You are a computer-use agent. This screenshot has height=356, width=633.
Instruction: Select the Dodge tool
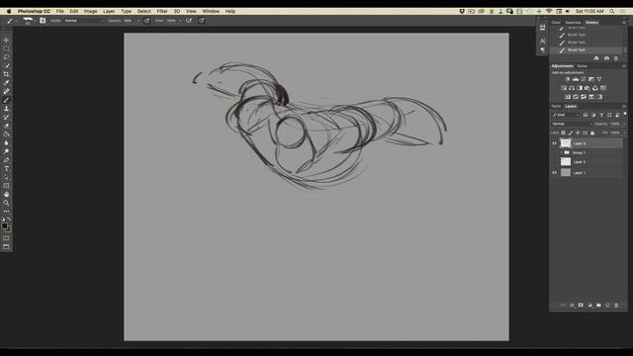pyautogui.click(x=6, y=151)
